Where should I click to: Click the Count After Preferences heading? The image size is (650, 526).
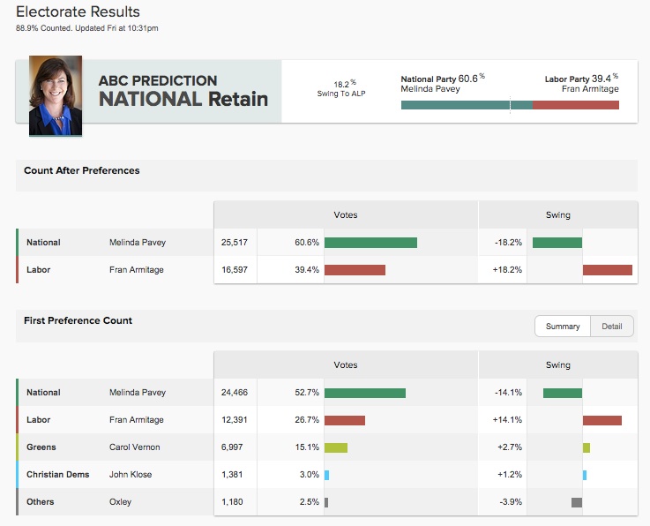(82, 170)
